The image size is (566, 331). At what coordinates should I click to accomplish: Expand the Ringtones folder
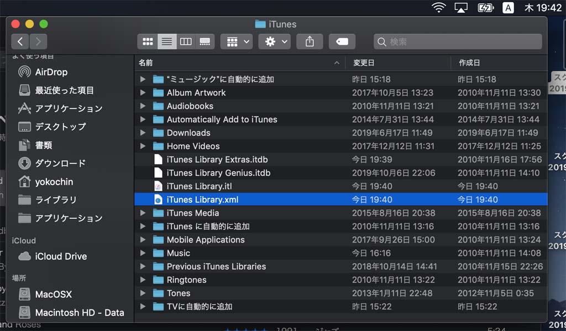pos(143,280)
